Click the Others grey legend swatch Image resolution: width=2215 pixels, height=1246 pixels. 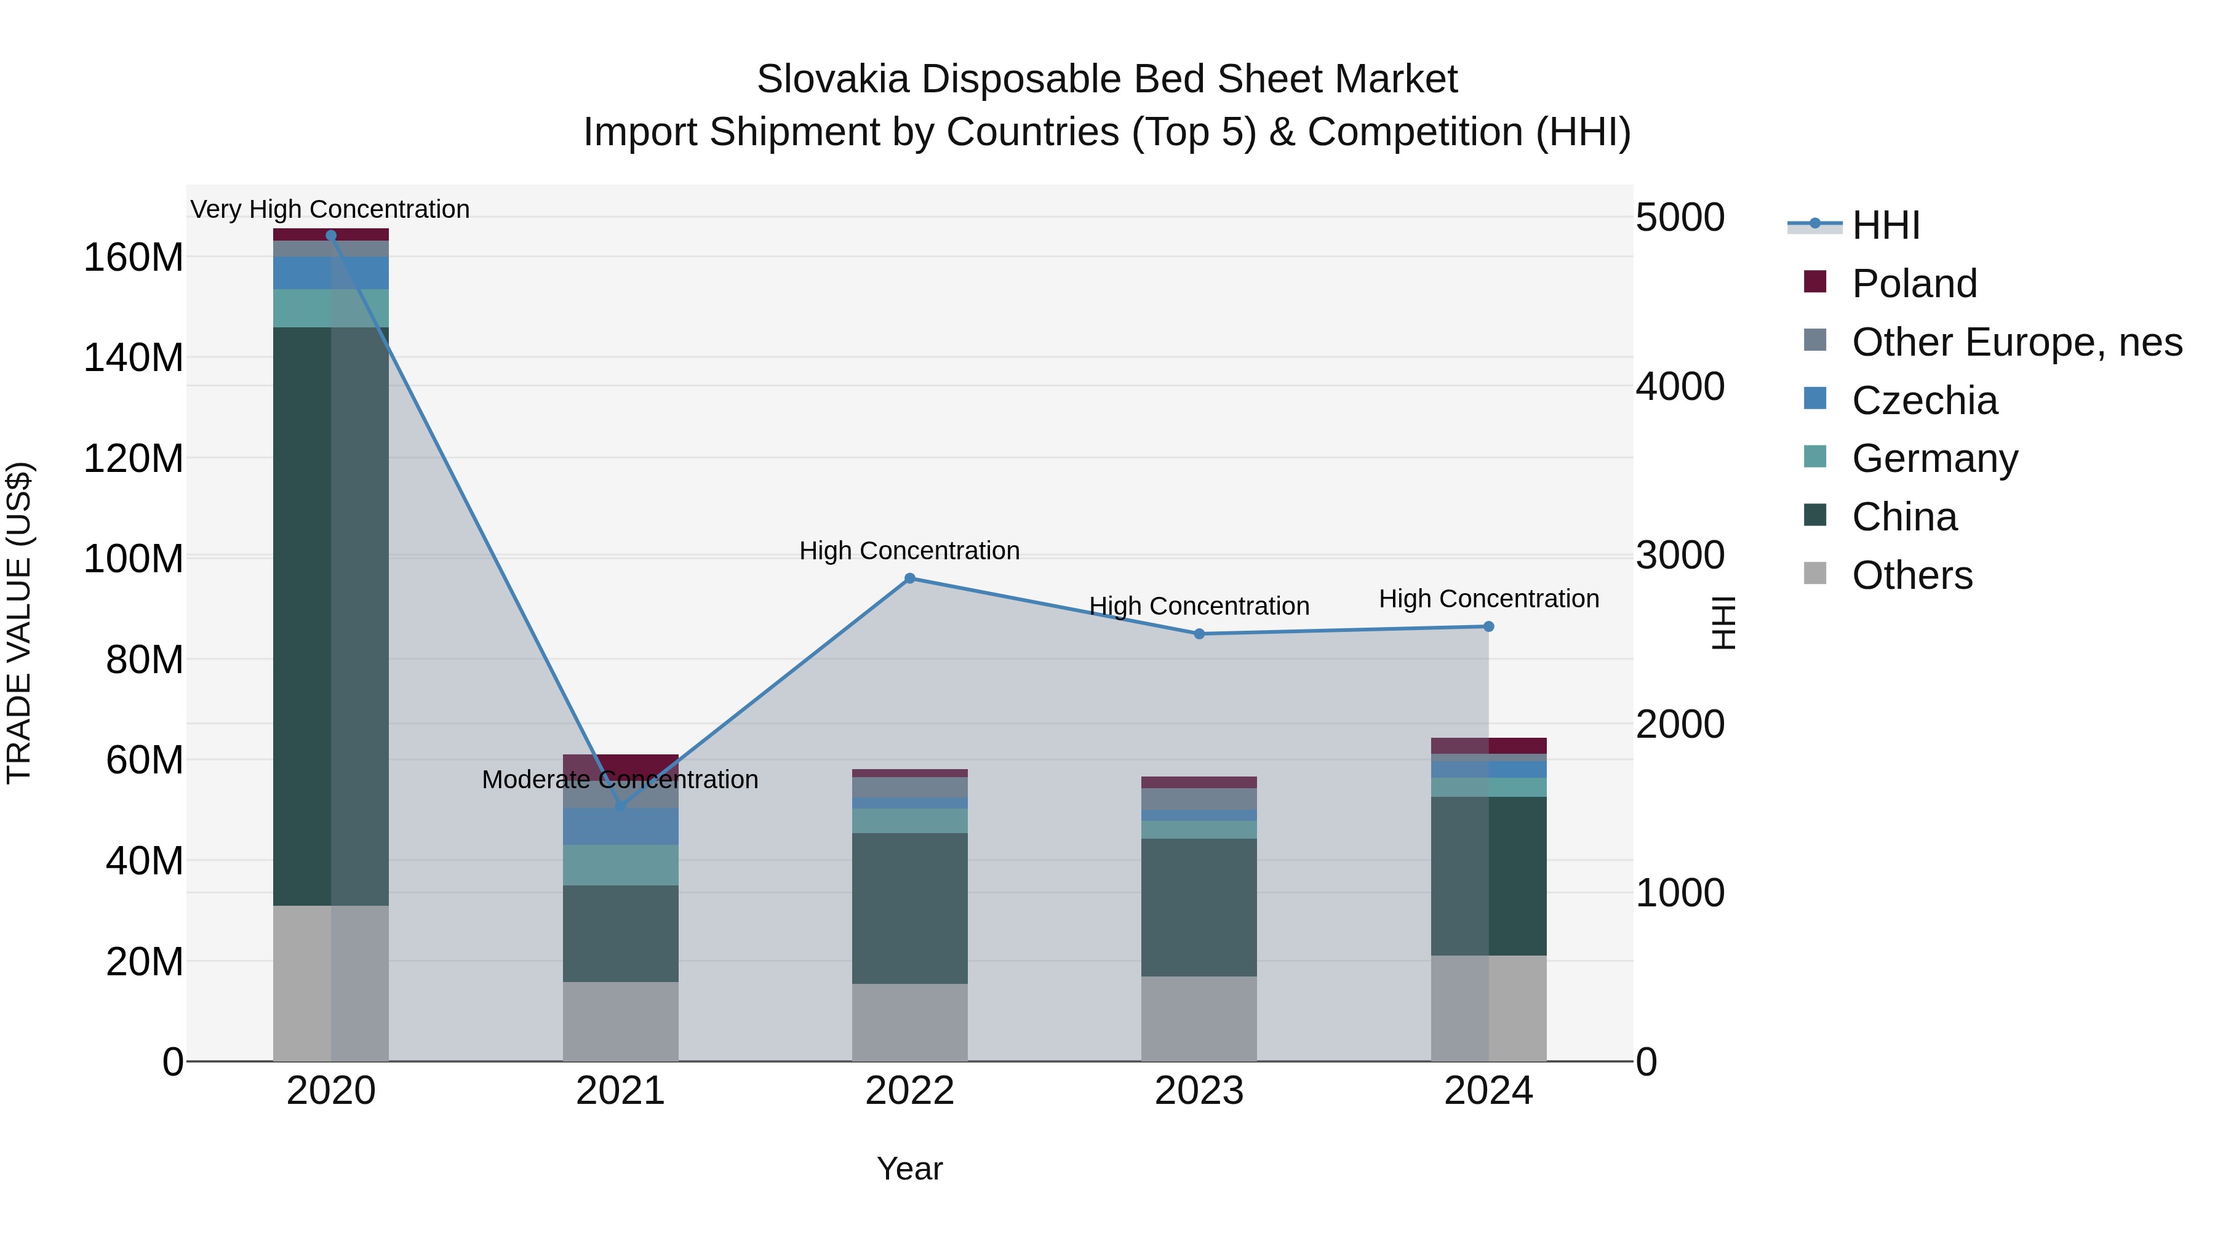pos(1815,573)
